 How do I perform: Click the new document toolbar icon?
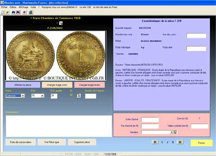[3, 12]
